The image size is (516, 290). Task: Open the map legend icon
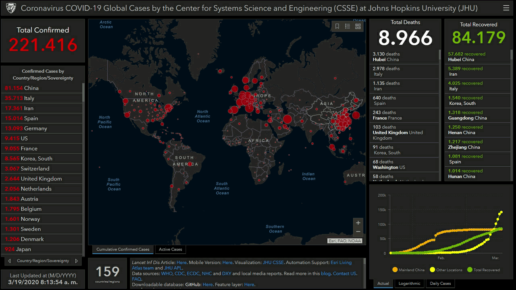click(x=347, y=26)
